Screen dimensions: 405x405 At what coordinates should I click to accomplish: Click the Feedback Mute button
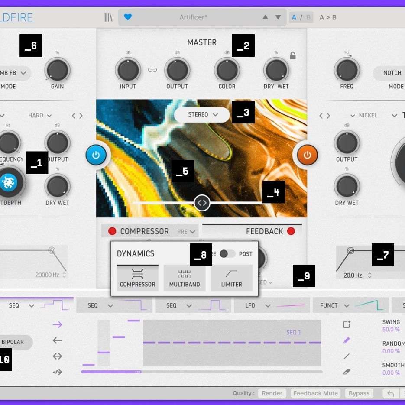click(x=315, y=393)
